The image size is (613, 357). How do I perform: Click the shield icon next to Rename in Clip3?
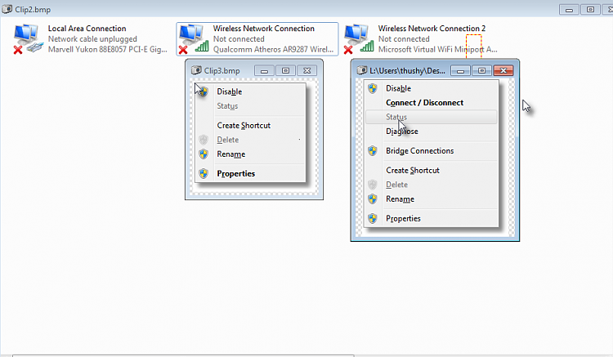[204, 154]
